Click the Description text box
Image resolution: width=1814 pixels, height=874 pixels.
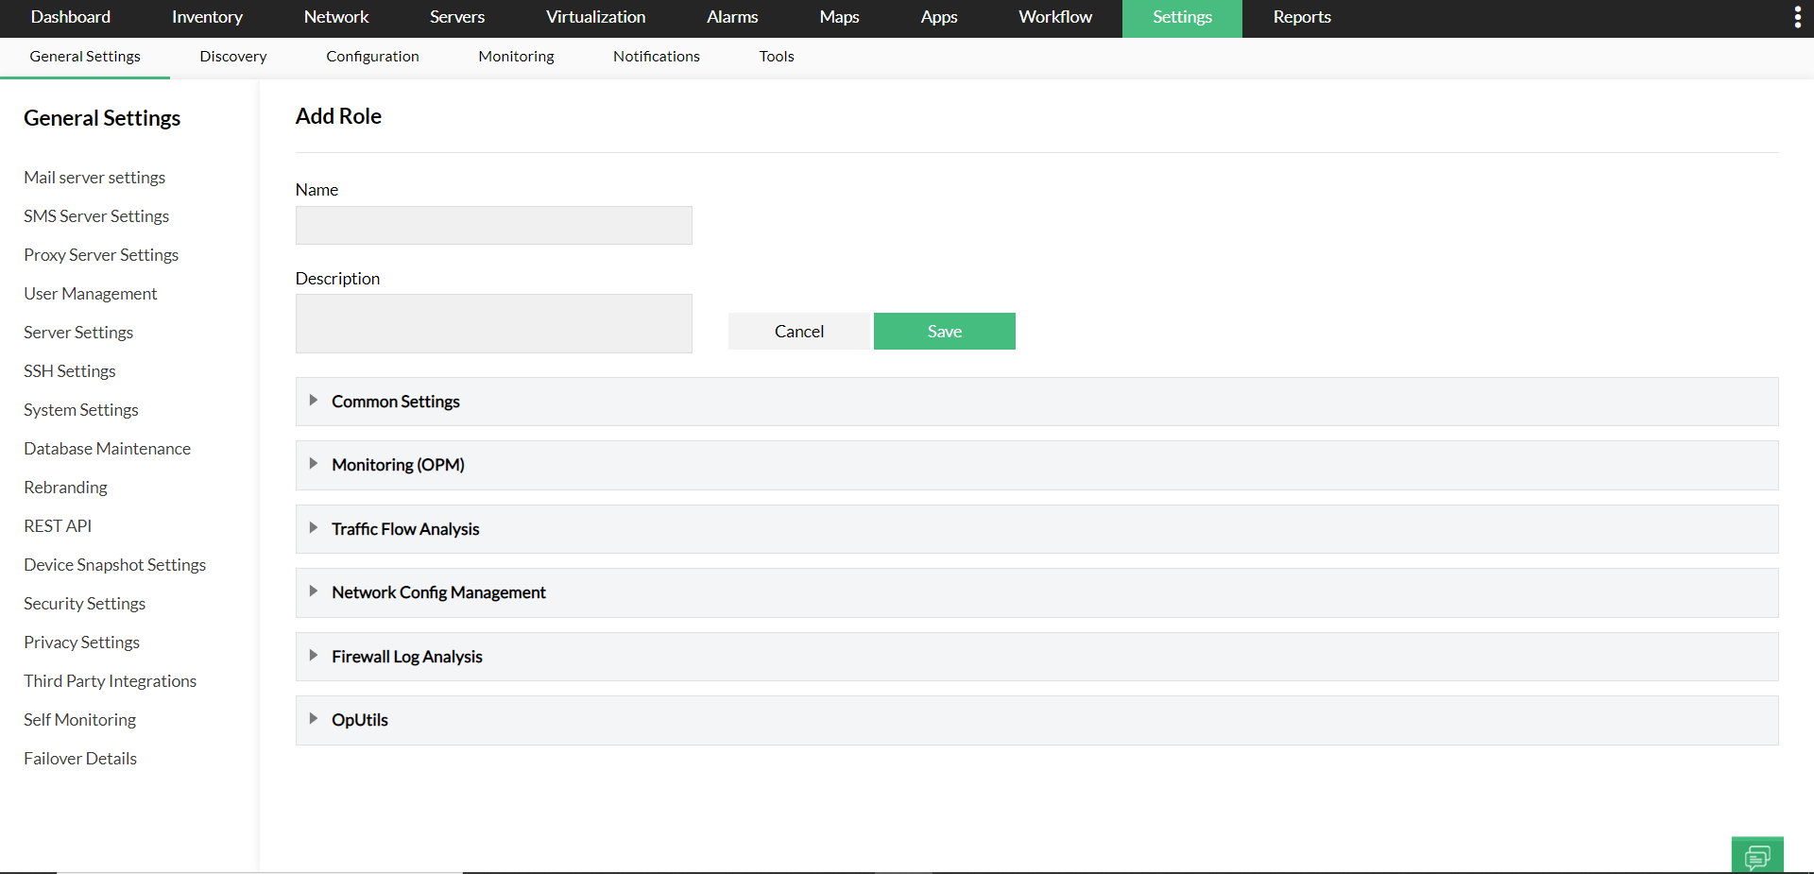point(492,323)
